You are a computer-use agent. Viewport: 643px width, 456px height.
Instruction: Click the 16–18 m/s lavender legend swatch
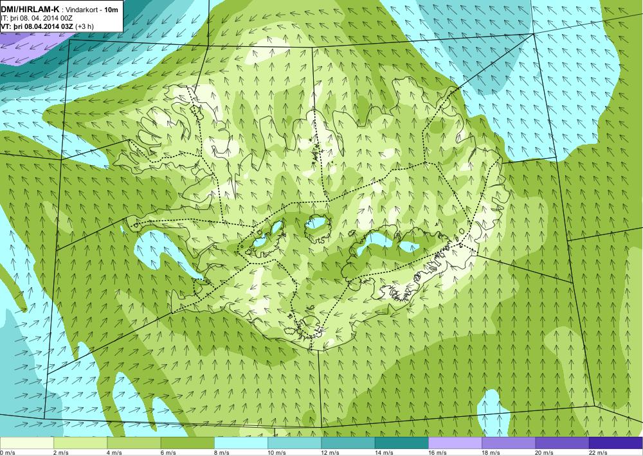pyautogui.click(x=455, y=443)
